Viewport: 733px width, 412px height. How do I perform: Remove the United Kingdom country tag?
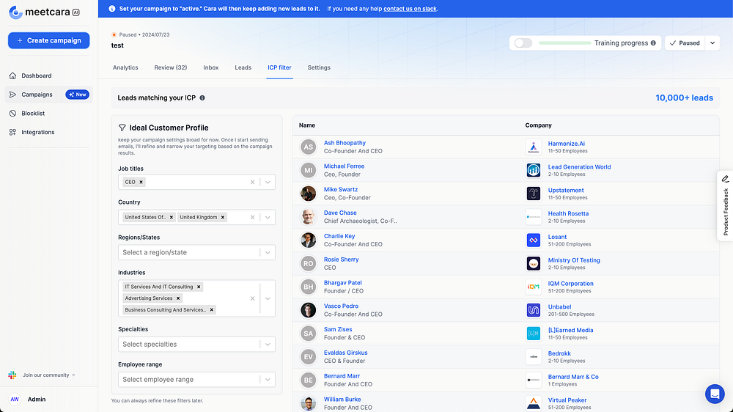(223, 217)
